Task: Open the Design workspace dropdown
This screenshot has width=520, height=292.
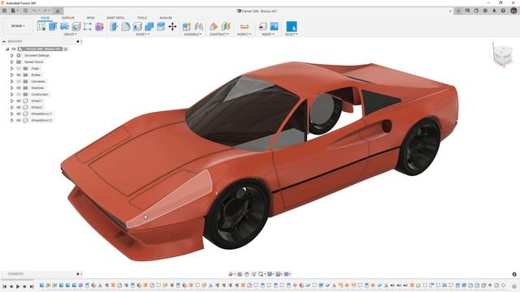Action: tap(18, 26)
